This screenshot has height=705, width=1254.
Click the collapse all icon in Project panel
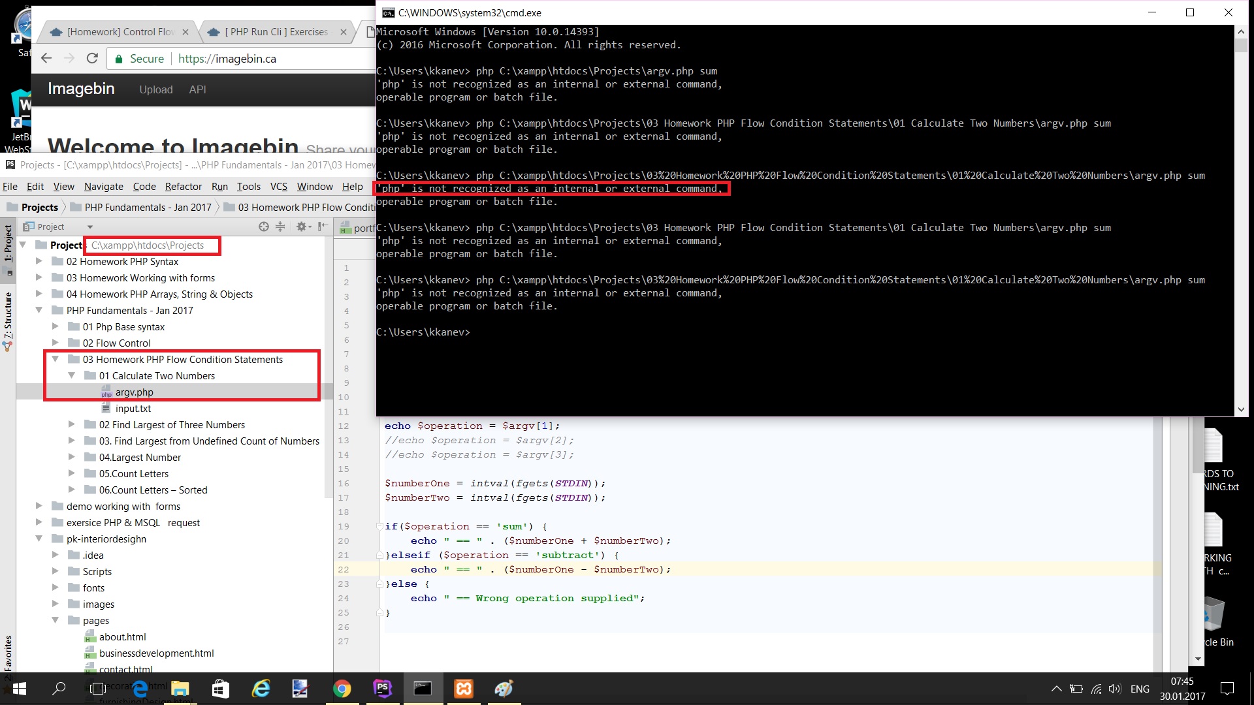coord(280,227)
